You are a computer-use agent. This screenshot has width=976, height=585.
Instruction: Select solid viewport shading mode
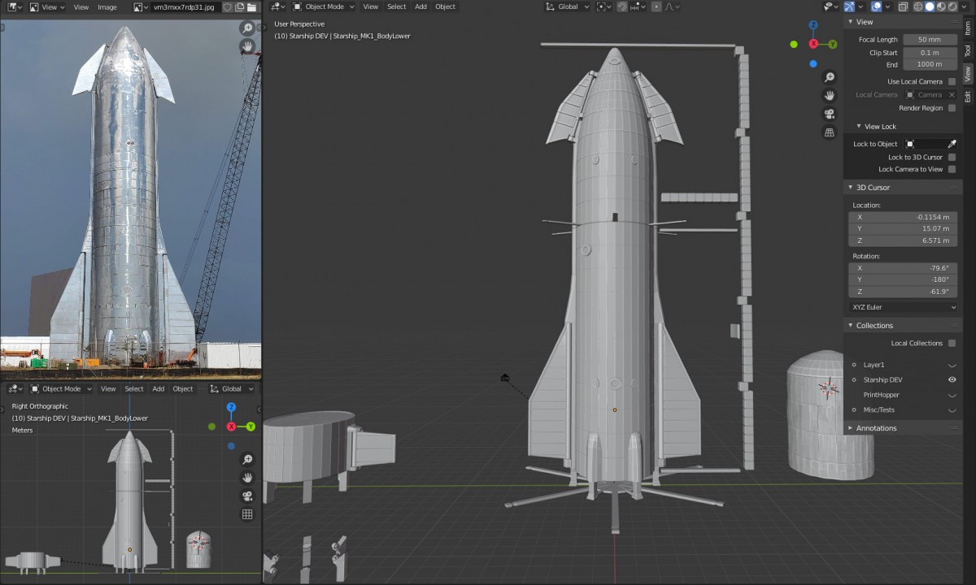930,6
